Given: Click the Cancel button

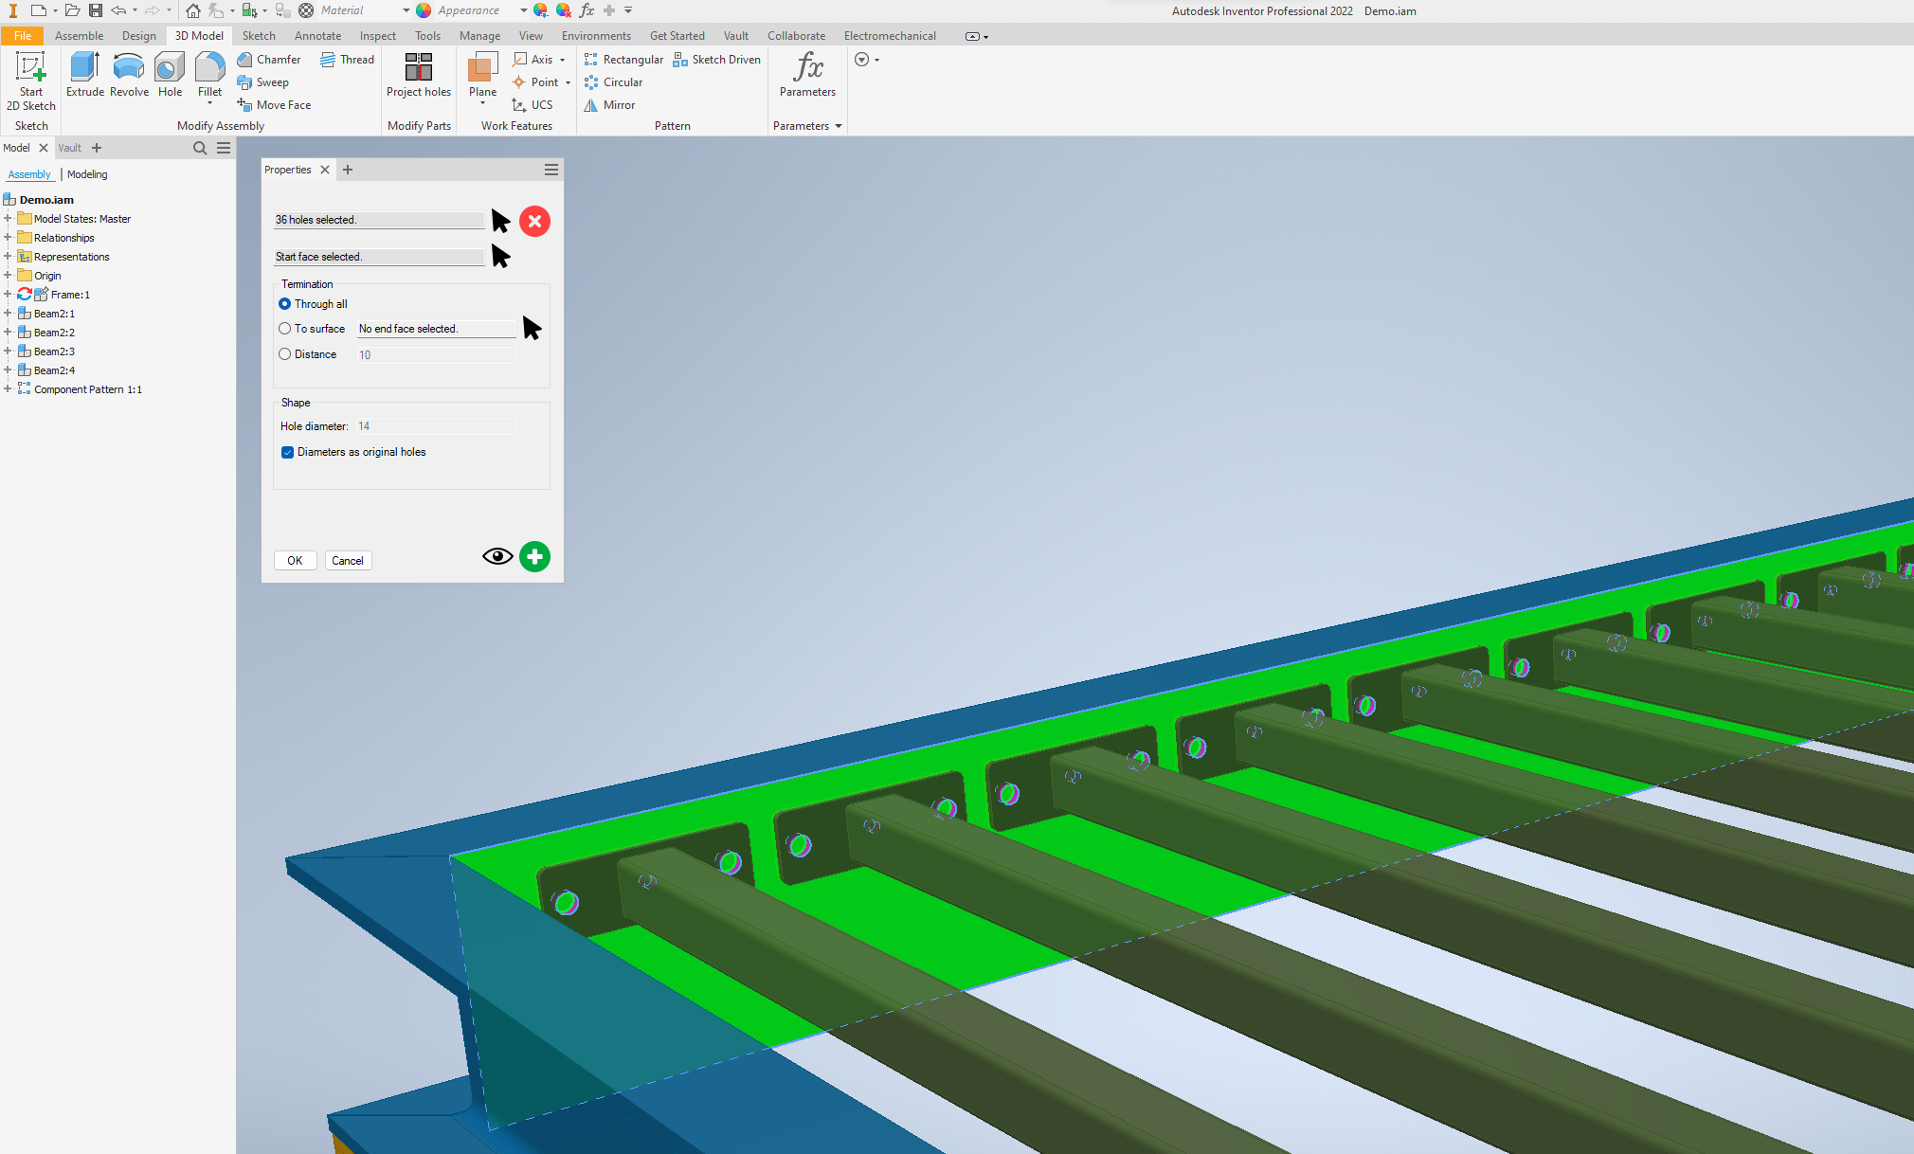Looking at the screenshot, I should pos(348,561).
